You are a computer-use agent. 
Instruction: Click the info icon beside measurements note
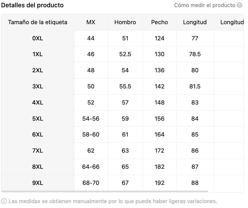pos(4,201)
